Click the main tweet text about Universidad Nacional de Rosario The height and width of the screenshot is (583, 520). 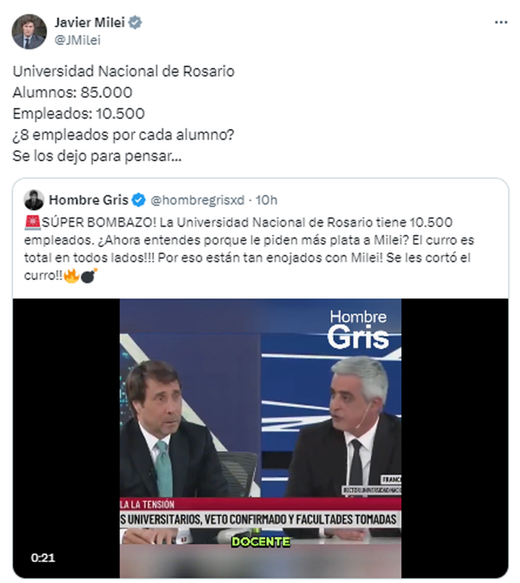[x=123, y=113]
